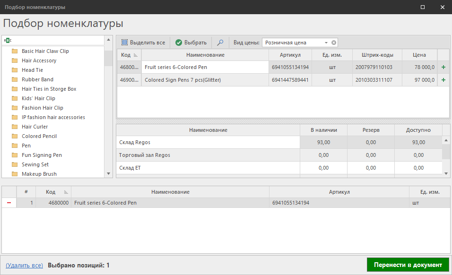Open the Colored Pencil category
The height and width of the screenshot is (275, 452).
[39, 136]
